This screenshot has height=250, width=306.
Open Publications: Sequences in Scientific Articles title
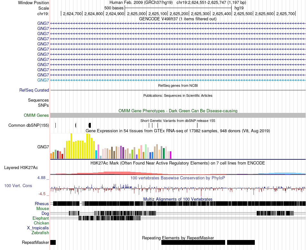(178, 95)
